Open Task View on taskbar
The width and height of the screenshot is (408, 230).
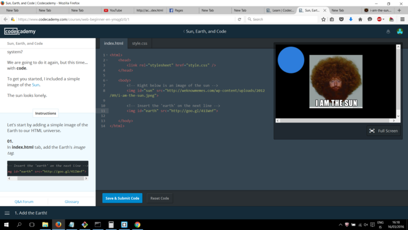31,225
